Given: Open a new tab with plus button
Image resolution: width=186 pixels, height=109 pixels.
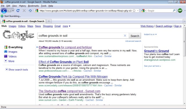Looking at the screenshot, I should [x=49, y=21].
